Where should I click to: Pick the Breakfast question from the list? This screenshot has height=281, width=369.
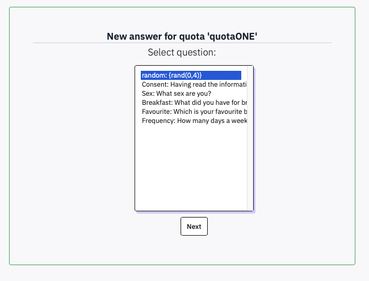coord(193,103)
